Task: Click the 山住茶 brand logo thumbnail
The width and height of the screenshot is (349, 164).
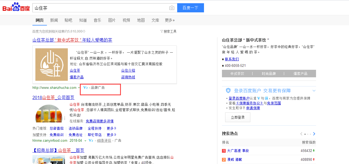Action: pos(51,64)
